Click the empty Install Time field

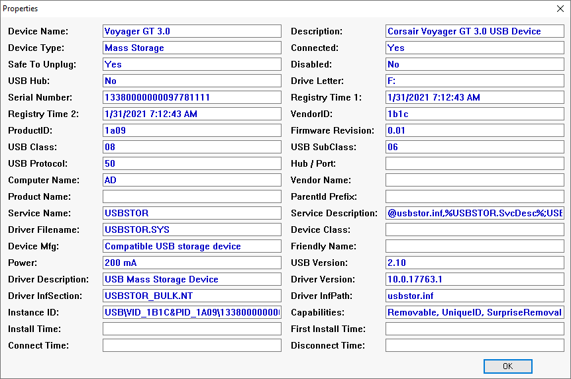tap(192, 329)
